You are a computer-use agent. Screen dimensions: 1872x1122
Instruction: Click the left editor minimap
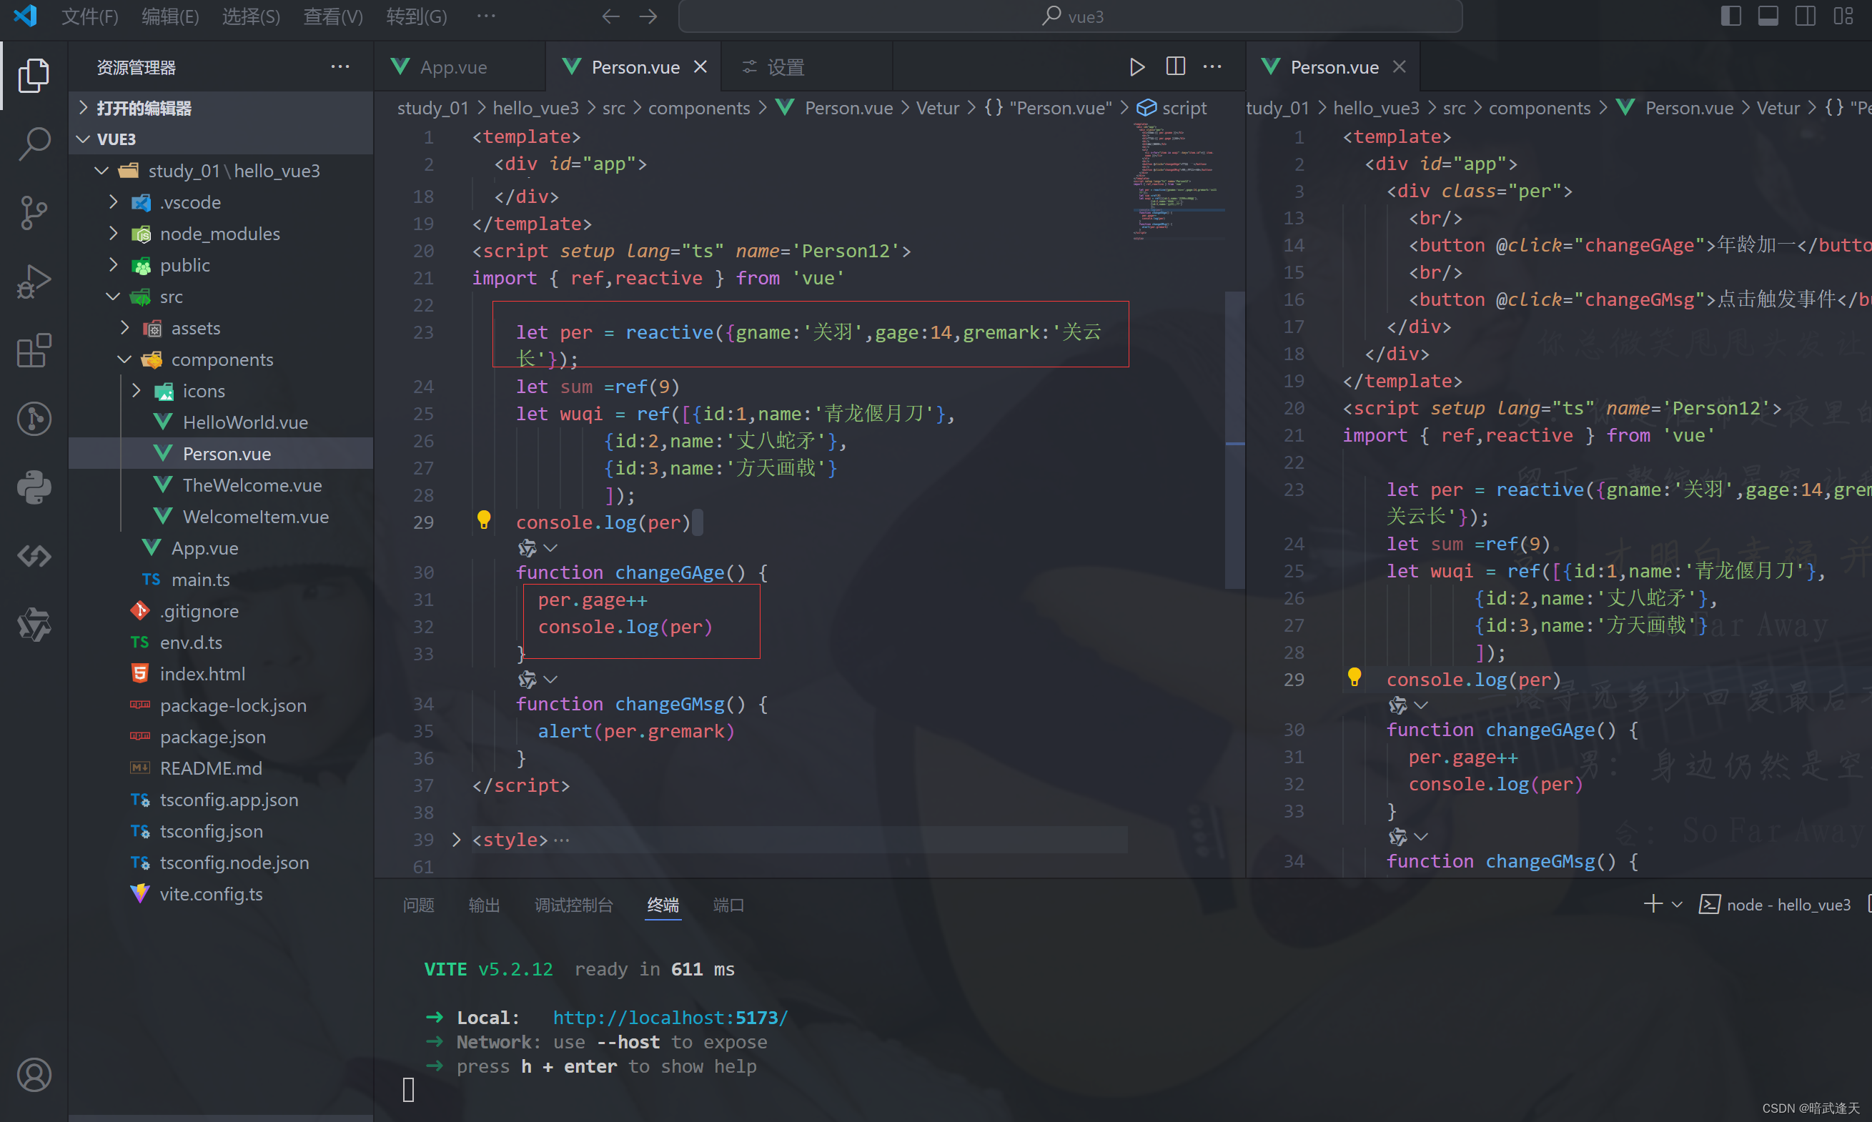click(1178, 182)
